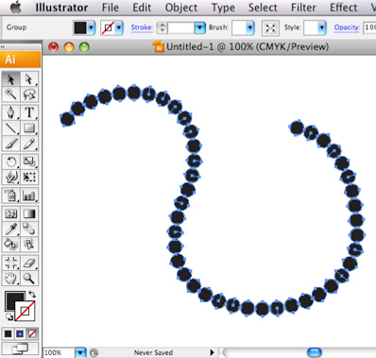
Task: Select the Live Paint Selection tool
Action: pyautogui.click(x=29, y=245)
